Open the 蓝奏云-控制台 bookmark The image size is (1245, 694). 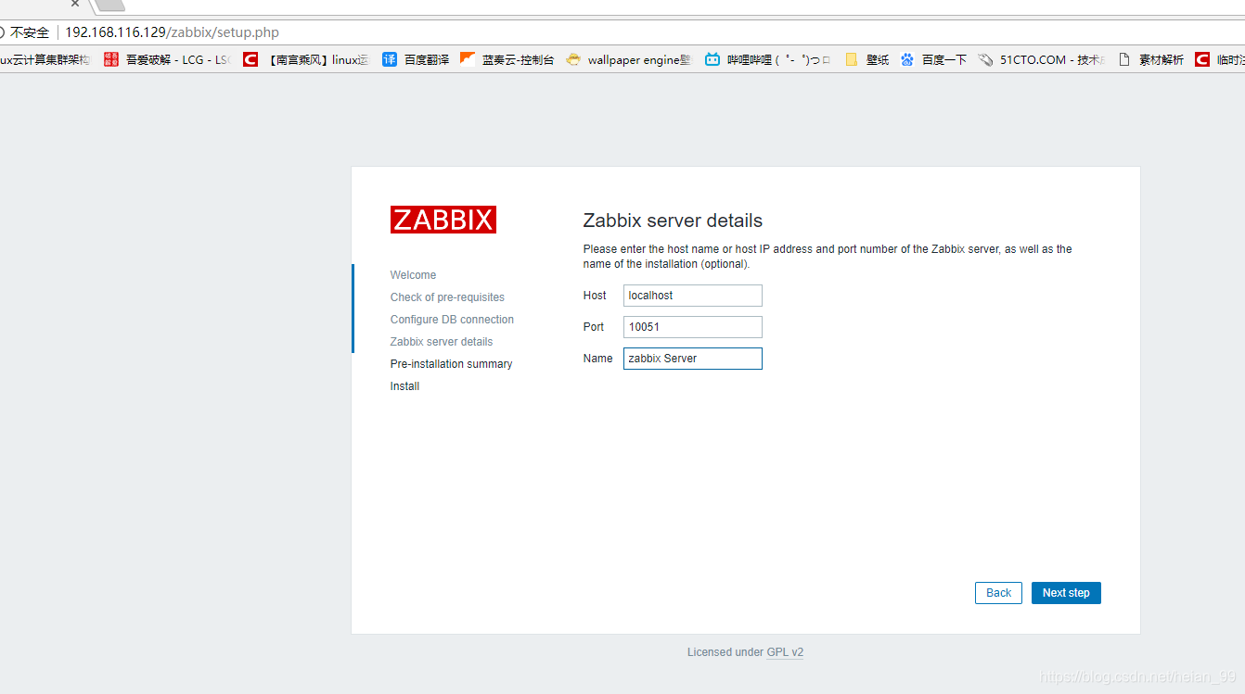pyautogui.click(x=507, y=59)
